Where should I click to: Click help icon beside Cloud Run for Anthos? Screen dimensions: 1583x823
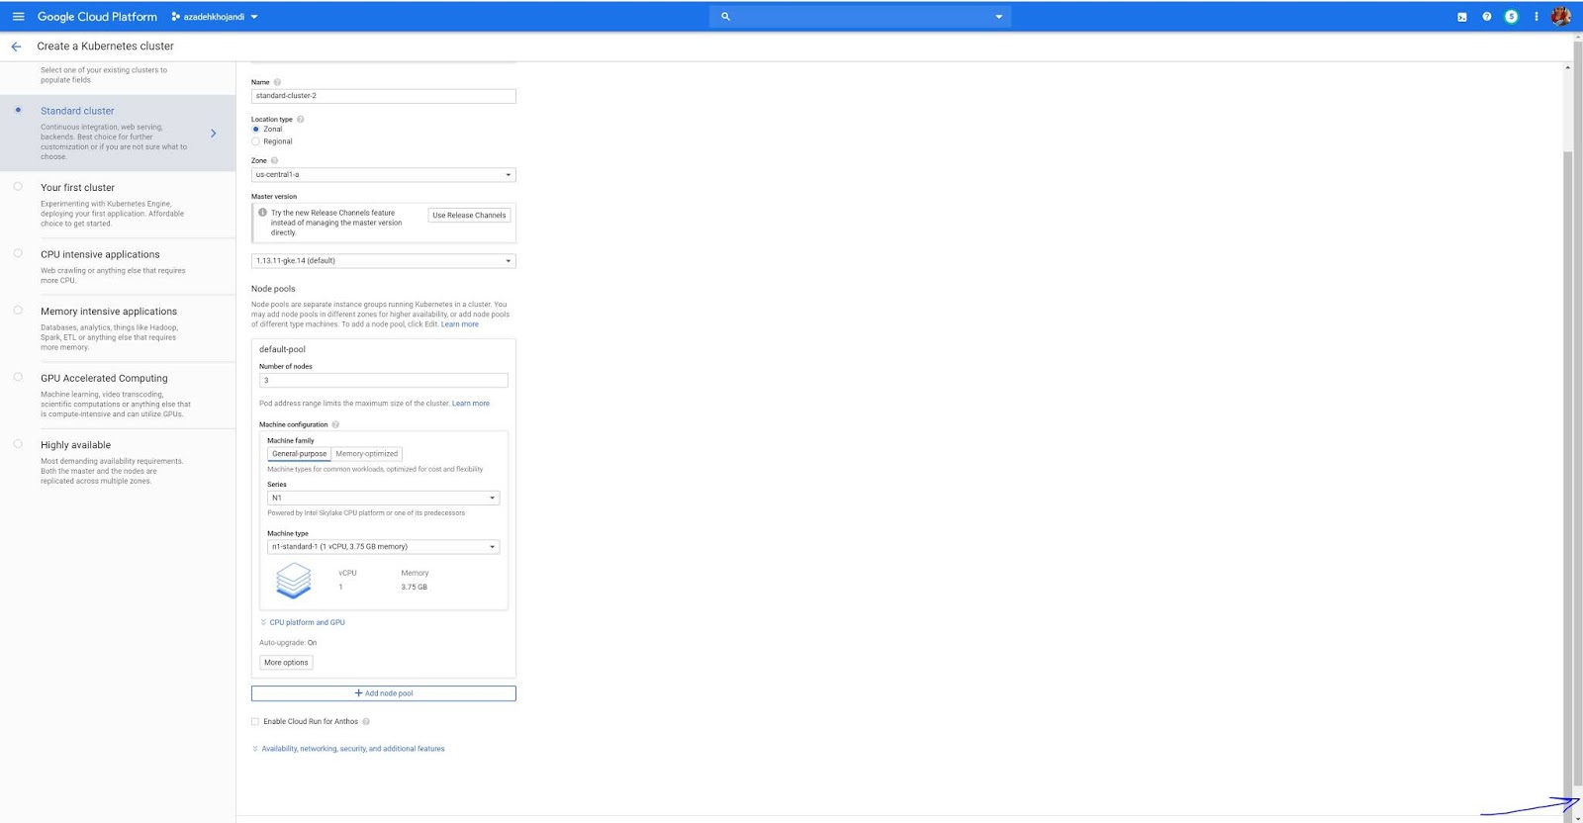tap(366, 722)
